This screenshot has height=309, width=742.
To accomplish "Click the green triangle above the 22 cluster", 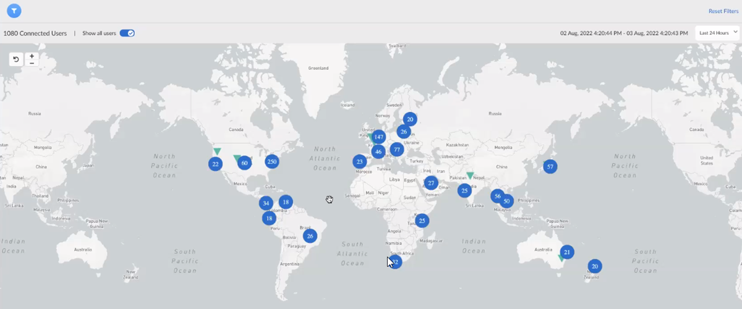I will coord(217,151).
